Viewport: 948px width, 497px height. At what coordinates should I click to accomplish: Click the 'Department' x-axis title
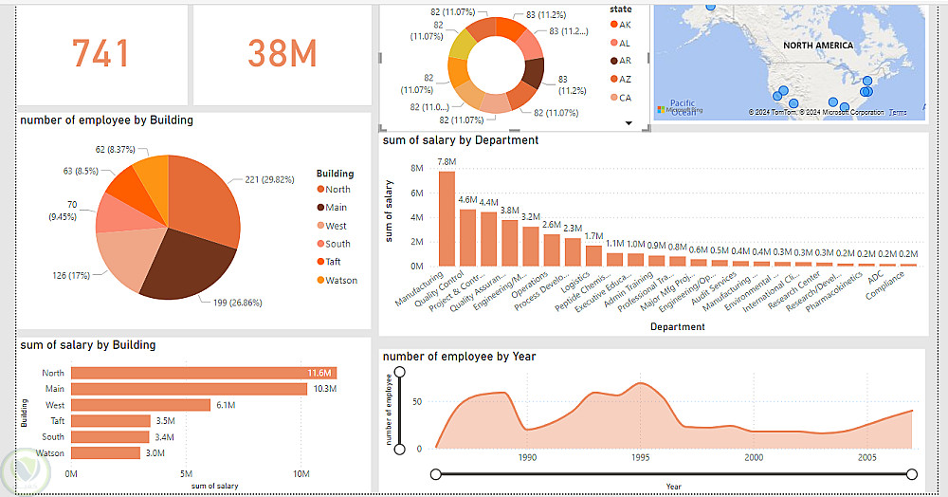[677, 326]
